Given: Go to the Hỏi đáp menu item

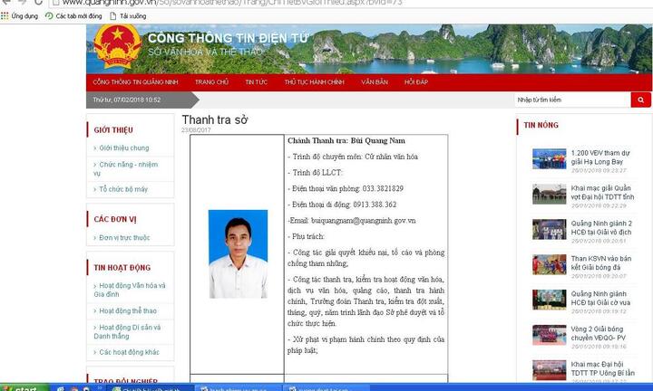Looking at the screenshot, I should [x=415, y=81].
